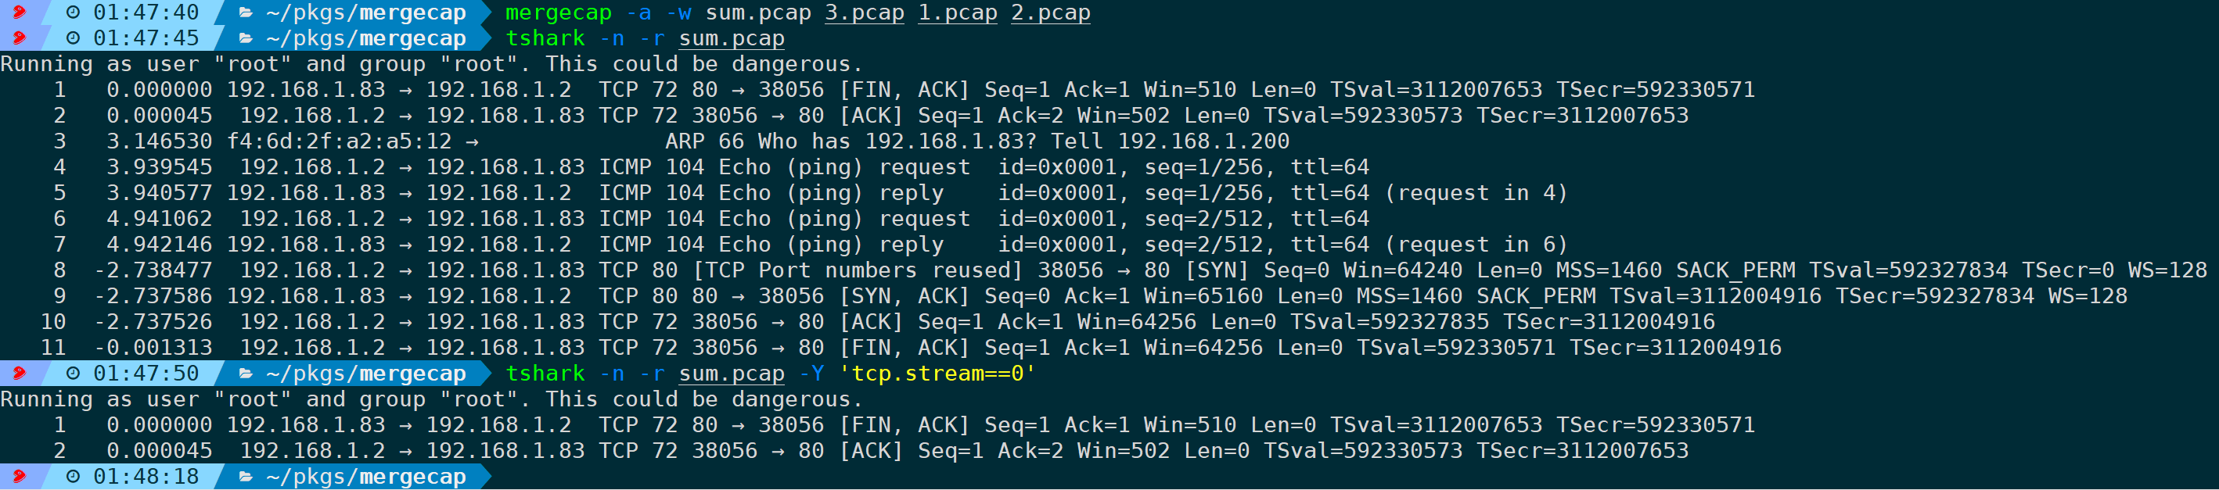Click the mergecap command word
The width and height of the screenshot is (2219, 490).
point(558,13)
